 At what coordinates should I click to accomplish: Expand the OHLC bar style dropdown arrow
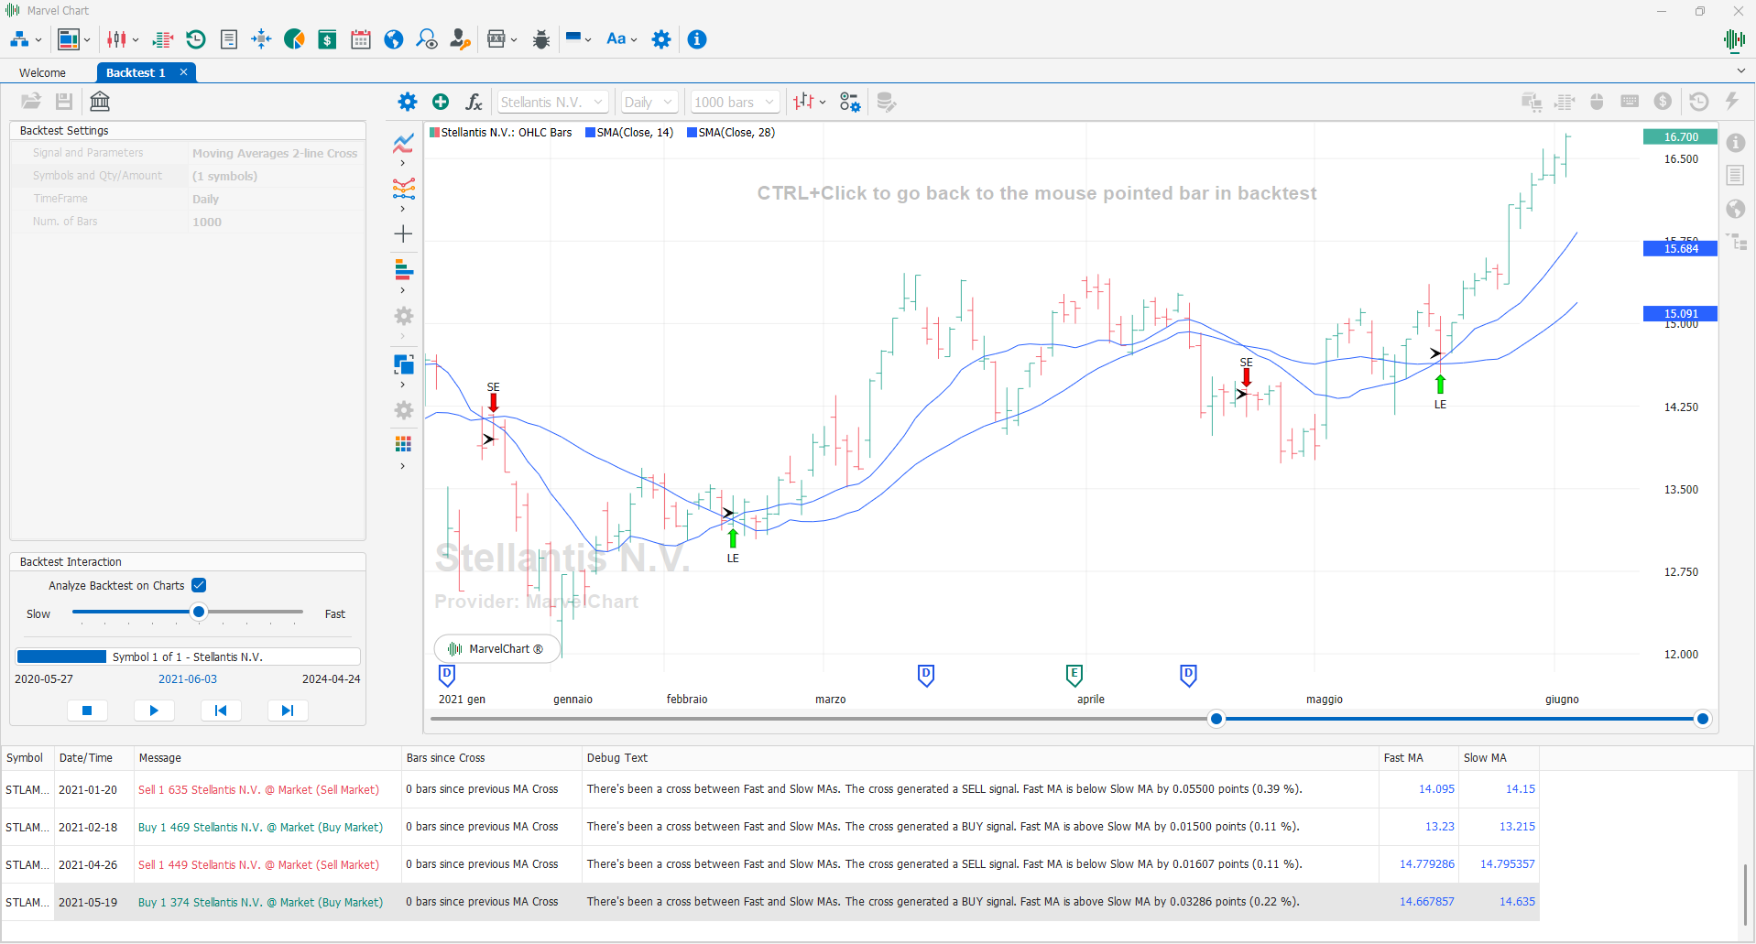[x=823, y=103]
